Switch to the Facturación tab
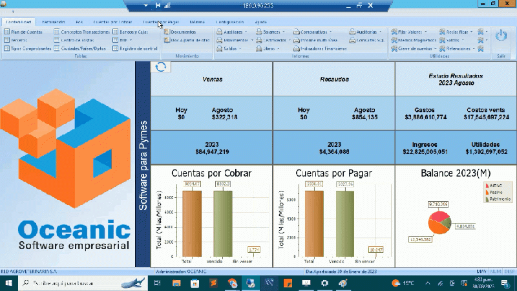Screen dimensions: 517x291 pos(53,22)
